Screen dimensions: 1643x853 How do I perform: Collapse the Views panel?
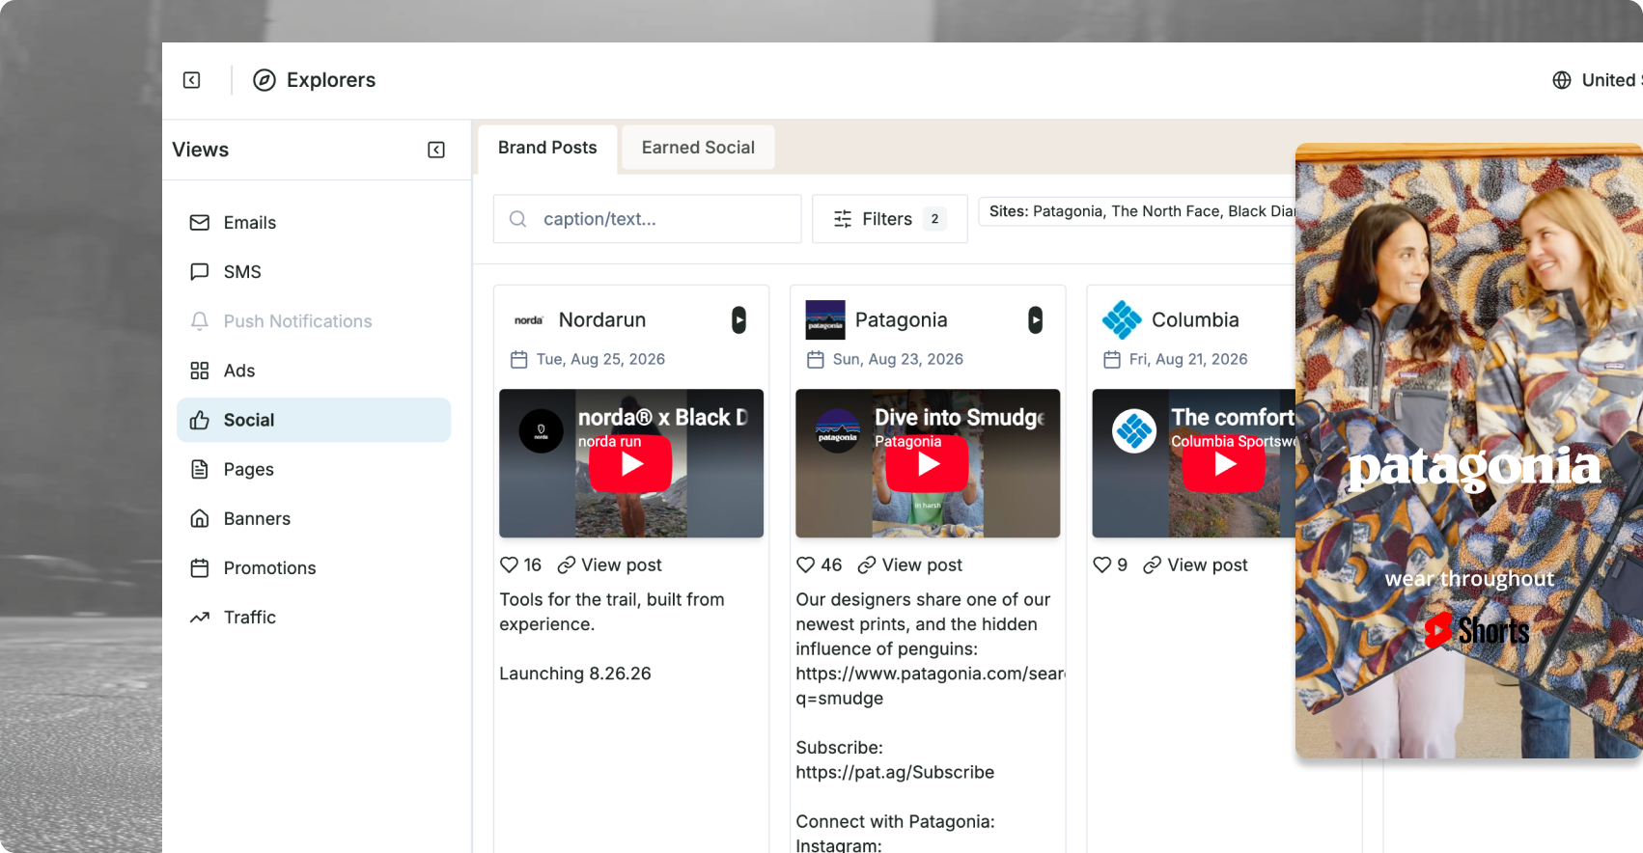(436, 150)
